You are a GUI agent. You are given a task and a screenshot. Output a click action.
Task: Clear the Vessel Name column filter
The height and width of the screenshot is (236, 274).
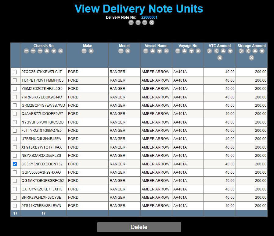(x=166, y=51)
